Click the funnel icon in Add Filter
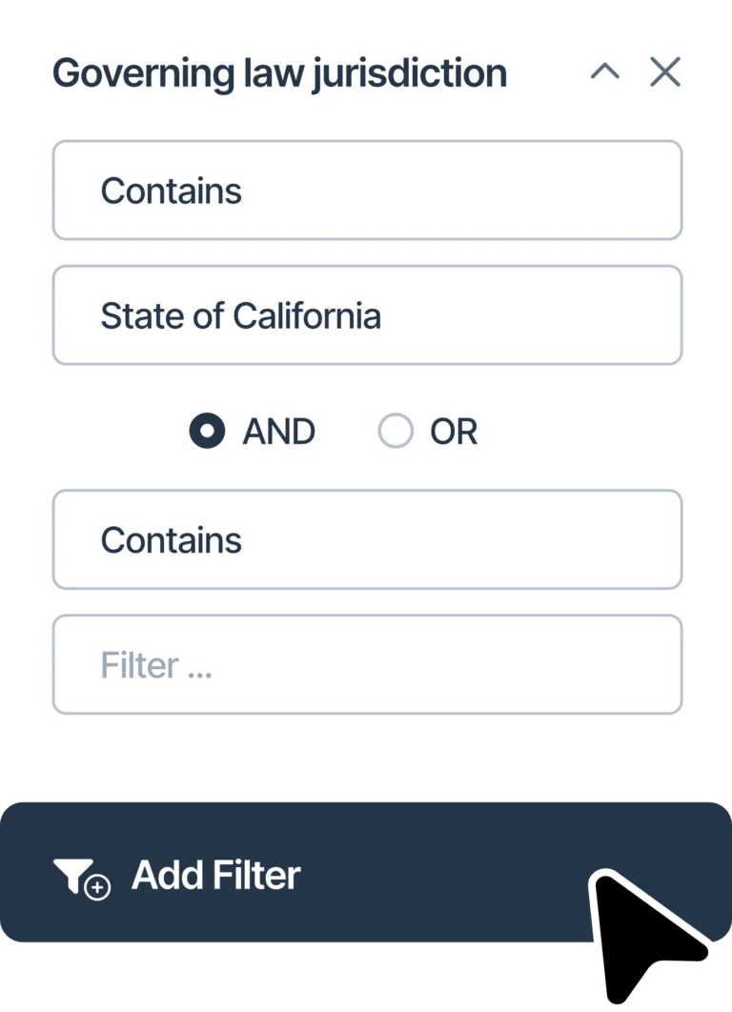Viewport: 732px width, 1012px height. pyautogui.click(x=71, y=873)
